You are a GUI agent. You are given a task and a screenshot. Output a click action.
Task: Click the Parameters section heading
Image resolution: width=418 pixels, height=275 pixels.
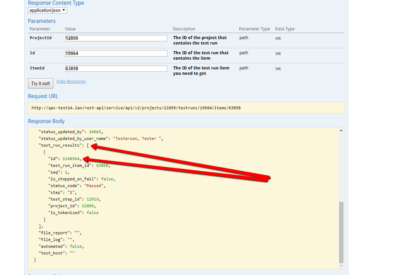pos(41,21)
